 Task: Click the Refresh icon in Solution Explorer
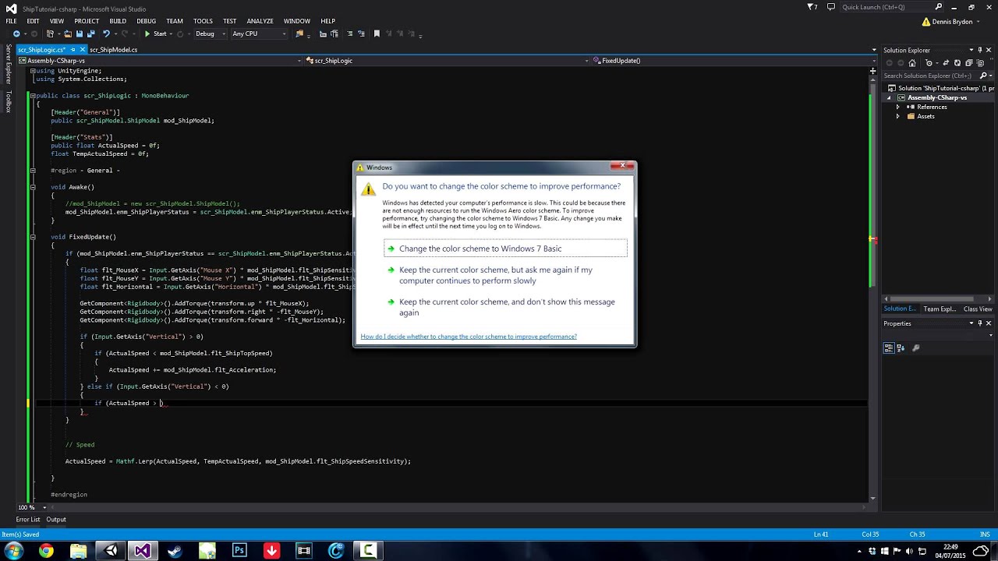pyautogui.click(x=957, y=63)
